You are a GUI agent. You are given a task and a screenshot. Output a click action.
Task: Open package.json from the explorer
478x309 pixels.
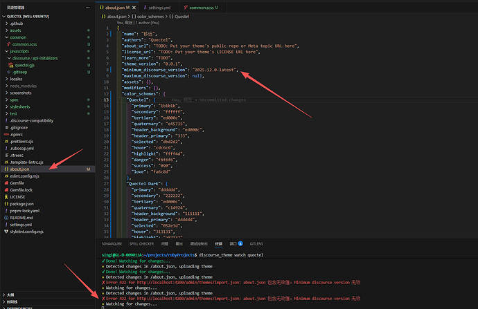coord(21,204)
